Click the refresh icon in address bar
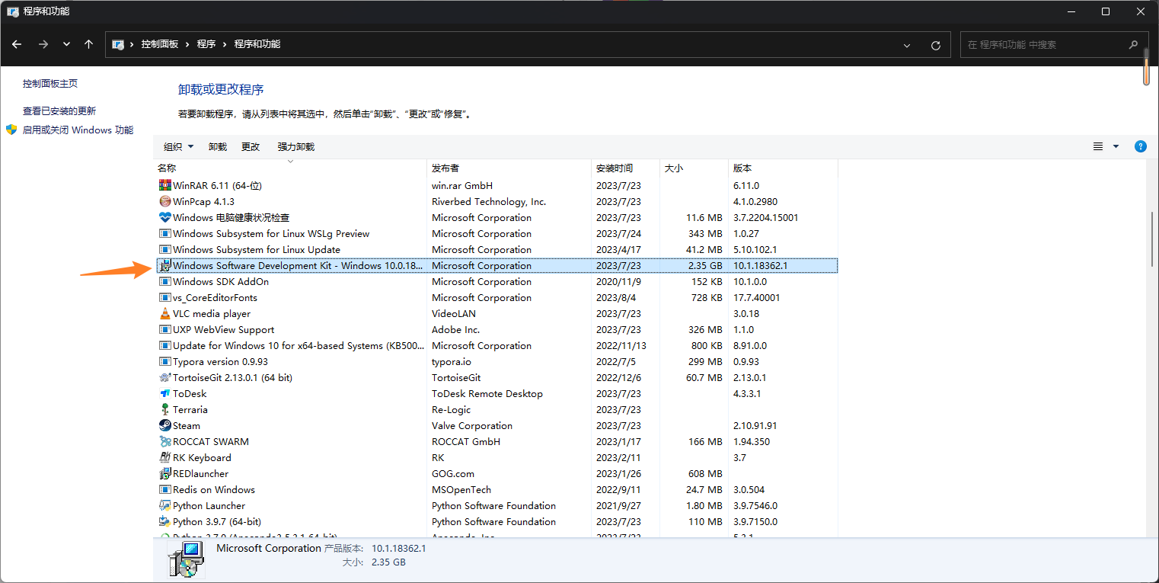The width and height of the screenshot is (1159, 583). click(936, 45)
